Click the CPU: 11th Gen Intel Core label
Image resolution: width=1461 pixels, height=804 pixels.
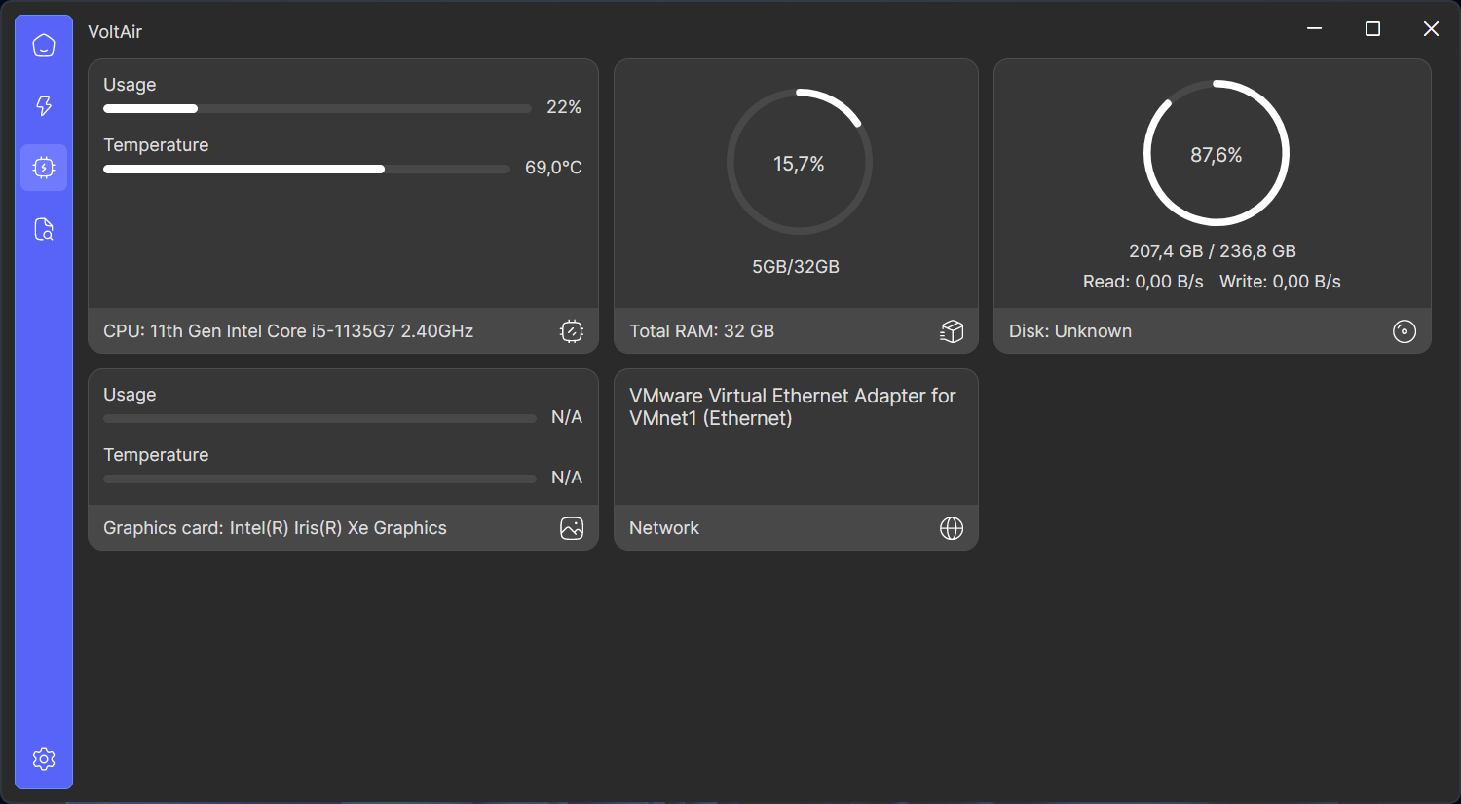pyautogui.click(x=288, y=331)
